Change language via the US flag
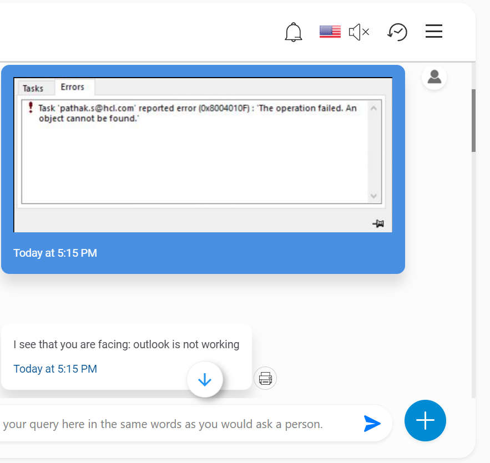This screenshot has height=463, width=490. pos(330,32)
